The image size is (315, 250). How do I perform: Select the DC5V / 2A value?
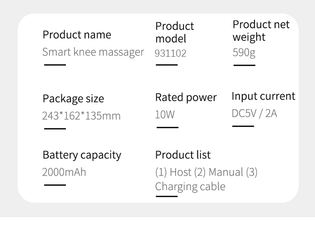pos(254,113)
